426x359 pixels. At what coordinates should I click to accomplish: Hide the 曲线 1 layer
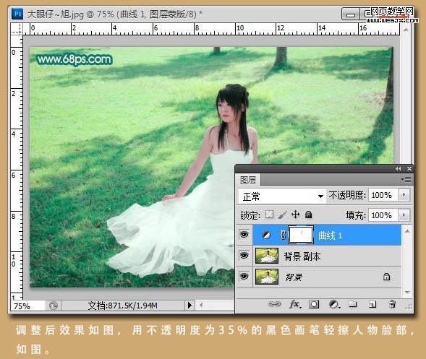(x=244, y=235)
